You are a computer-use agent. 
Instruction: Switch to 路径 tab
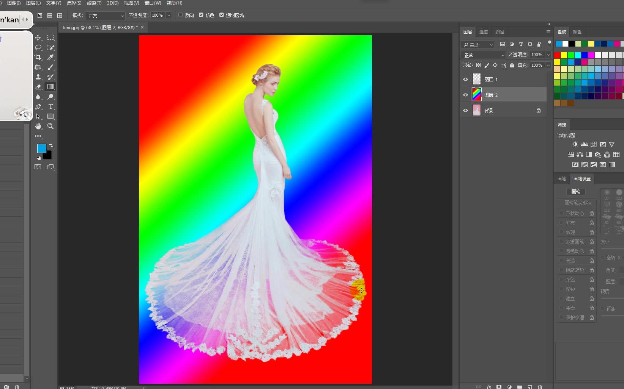coord(500,32)
